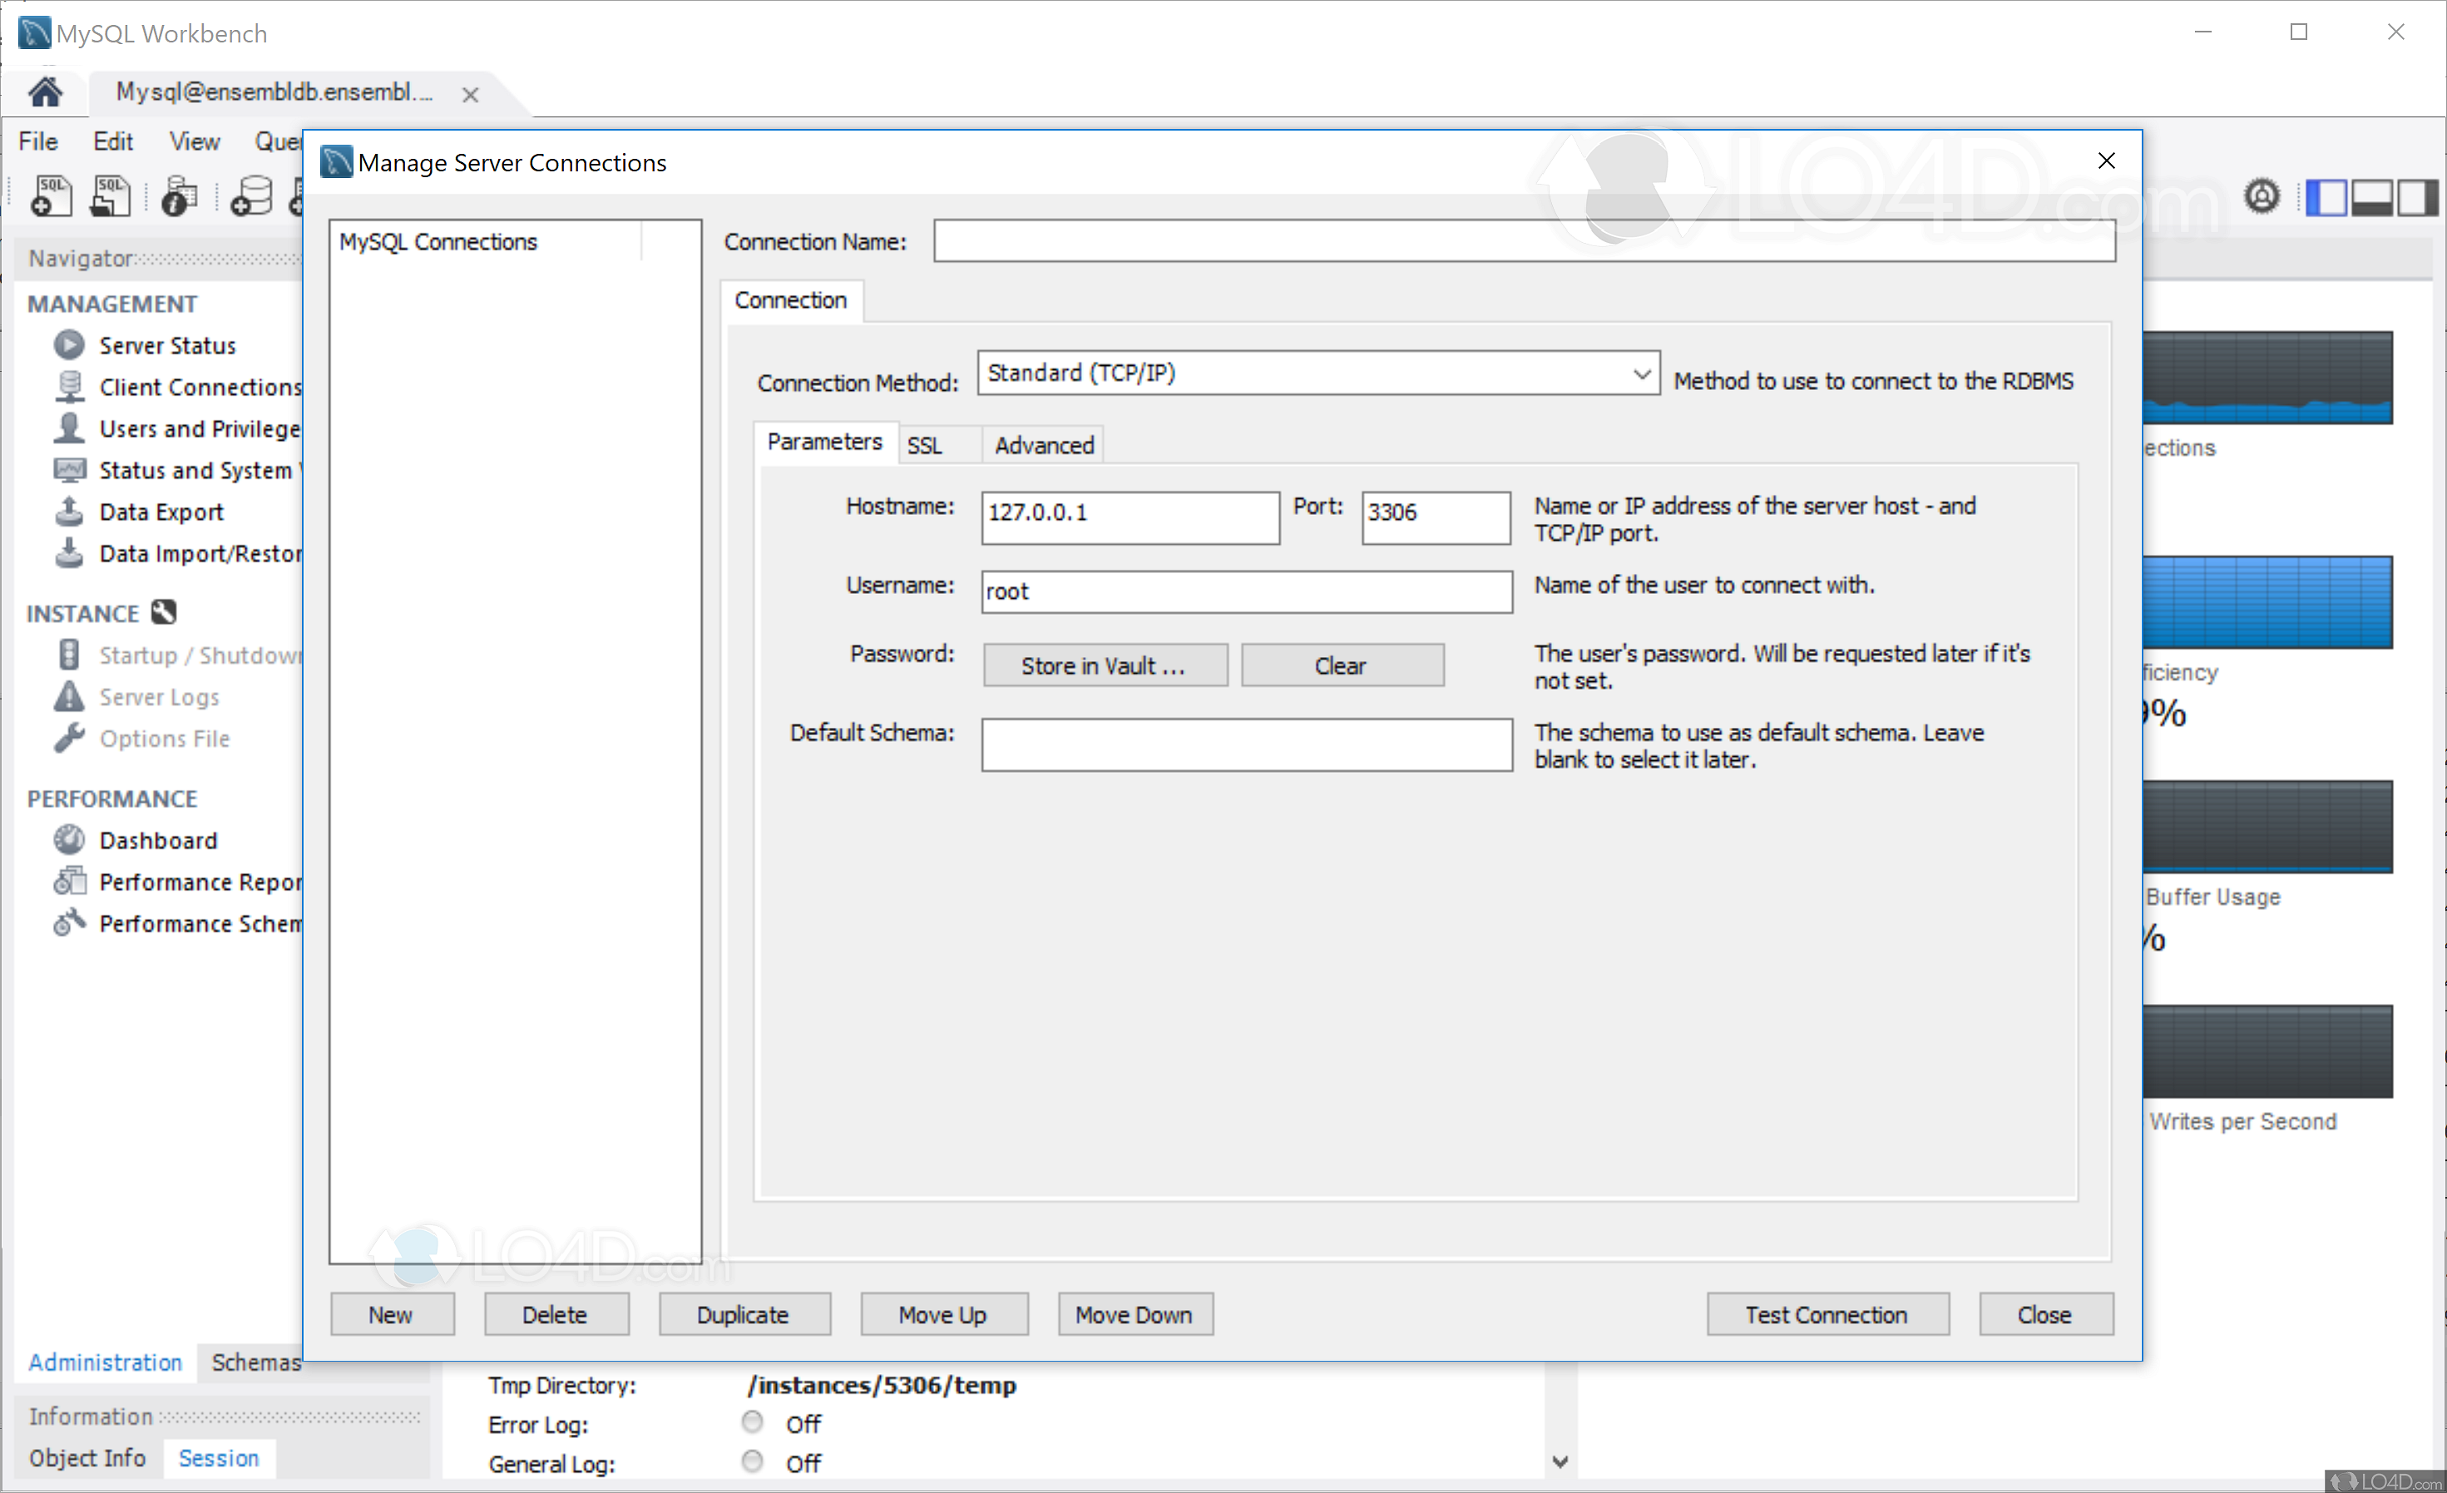Click the Store in Vault button

click(1105, 665)
